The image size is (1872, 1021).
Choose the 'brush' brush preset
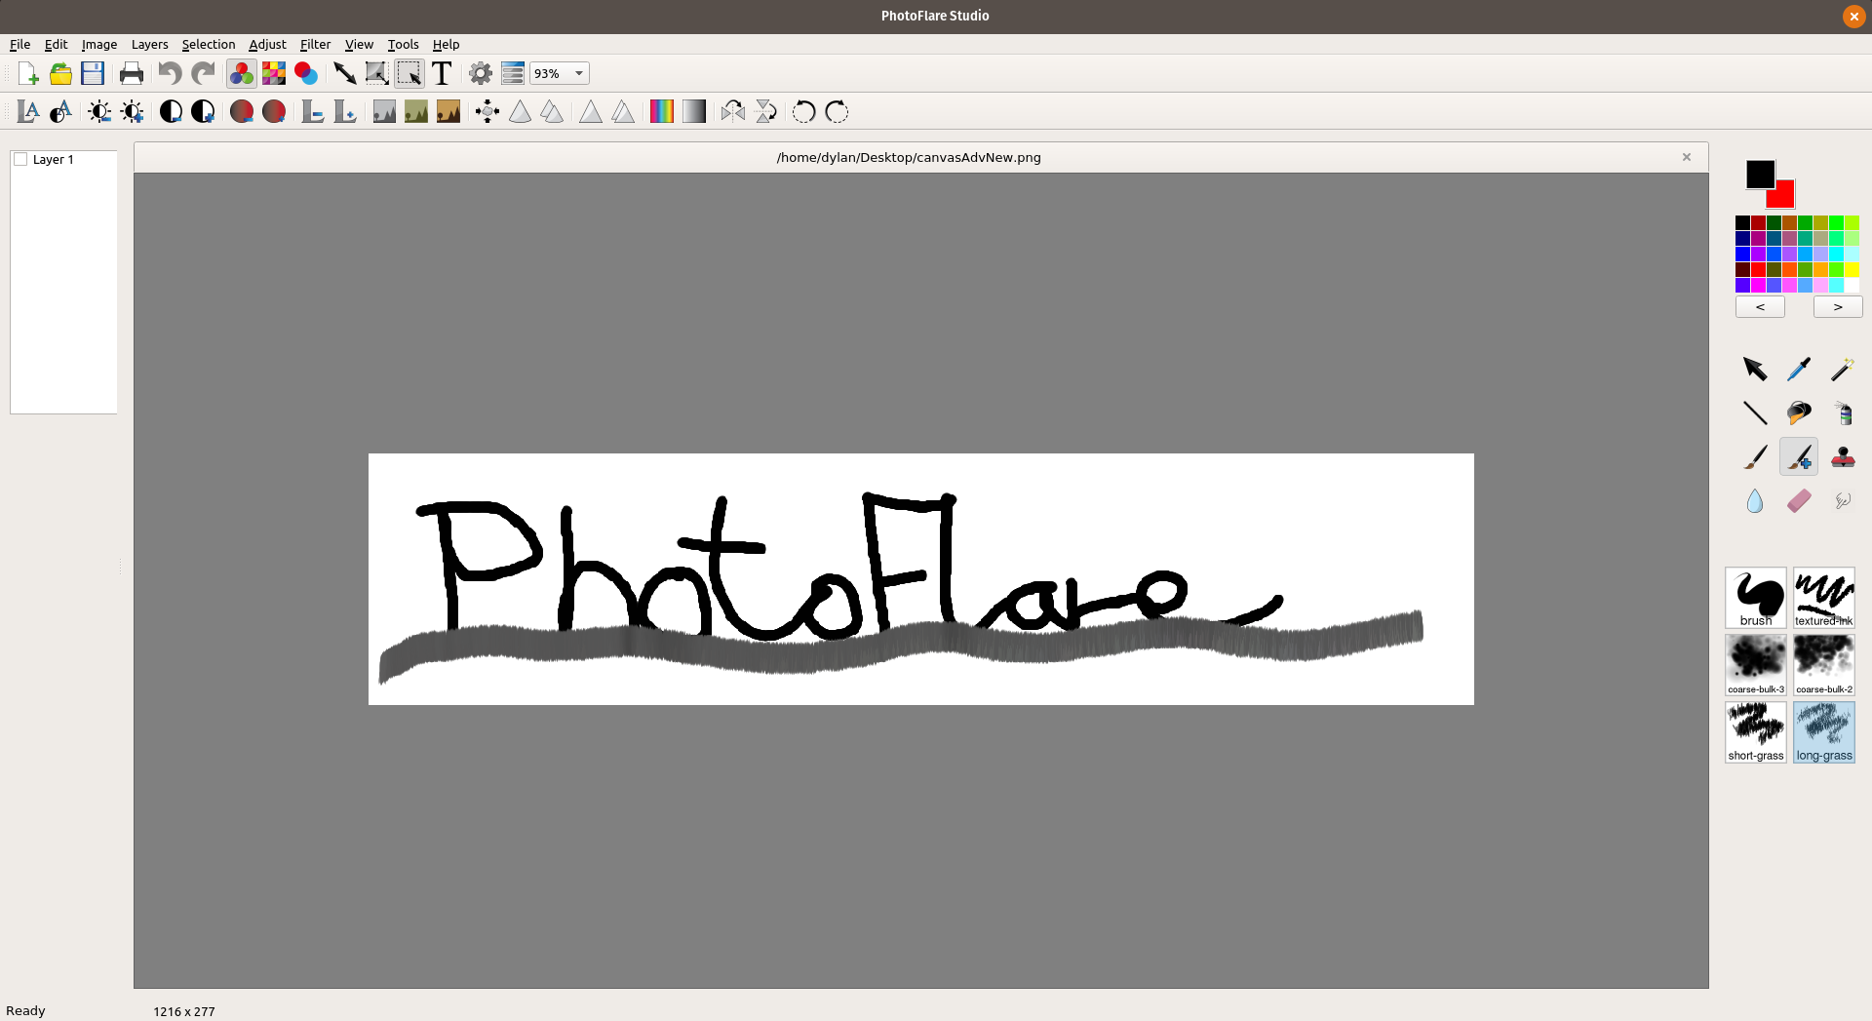1756,598
